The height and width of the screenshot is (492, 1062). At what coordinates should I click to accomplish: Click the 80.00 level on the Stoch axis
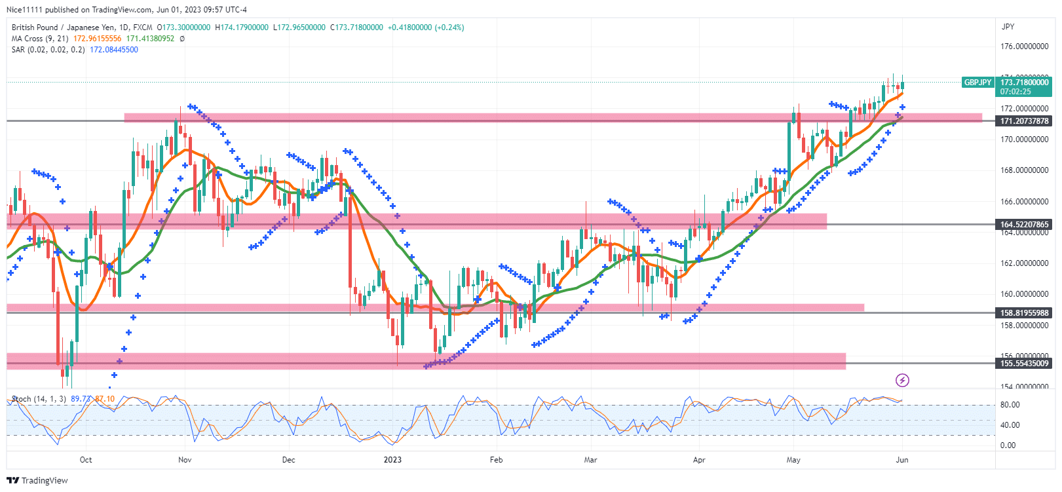pos(1010,405)
